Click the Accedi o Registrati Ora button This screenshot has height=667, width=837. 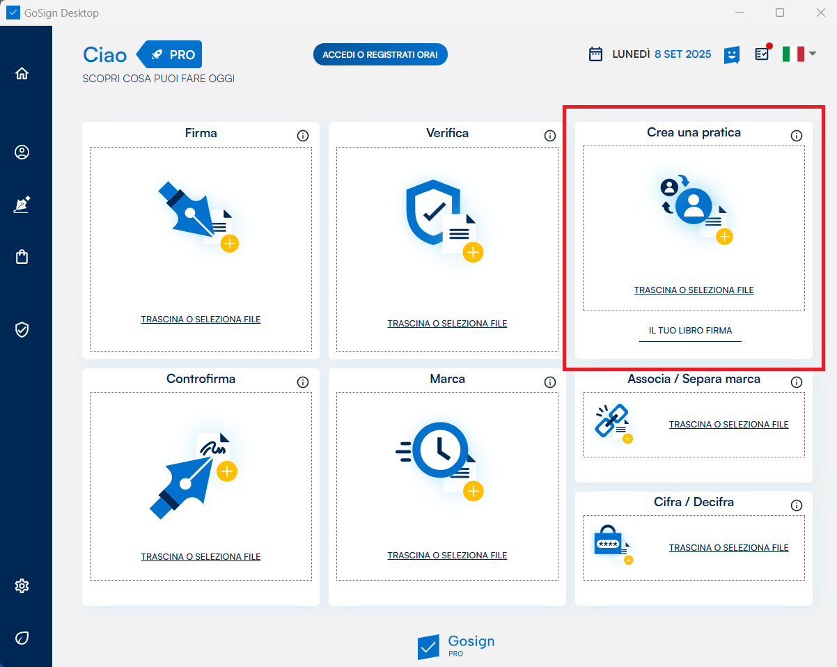380,54
